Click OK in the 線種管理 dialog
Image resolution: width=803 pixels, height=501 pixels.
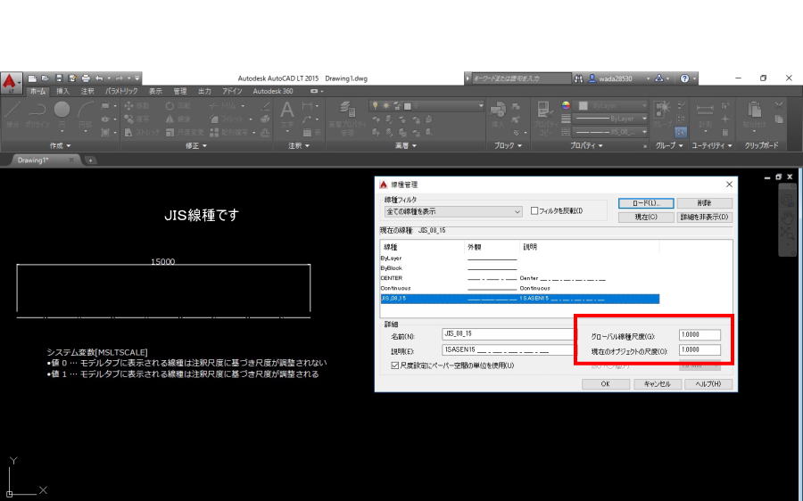[605, 384]
